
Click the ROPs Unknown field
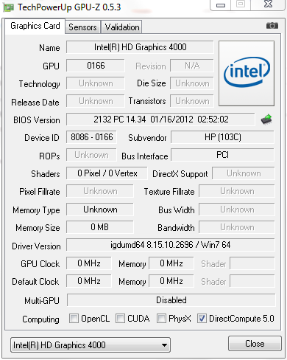coord(91,155)
